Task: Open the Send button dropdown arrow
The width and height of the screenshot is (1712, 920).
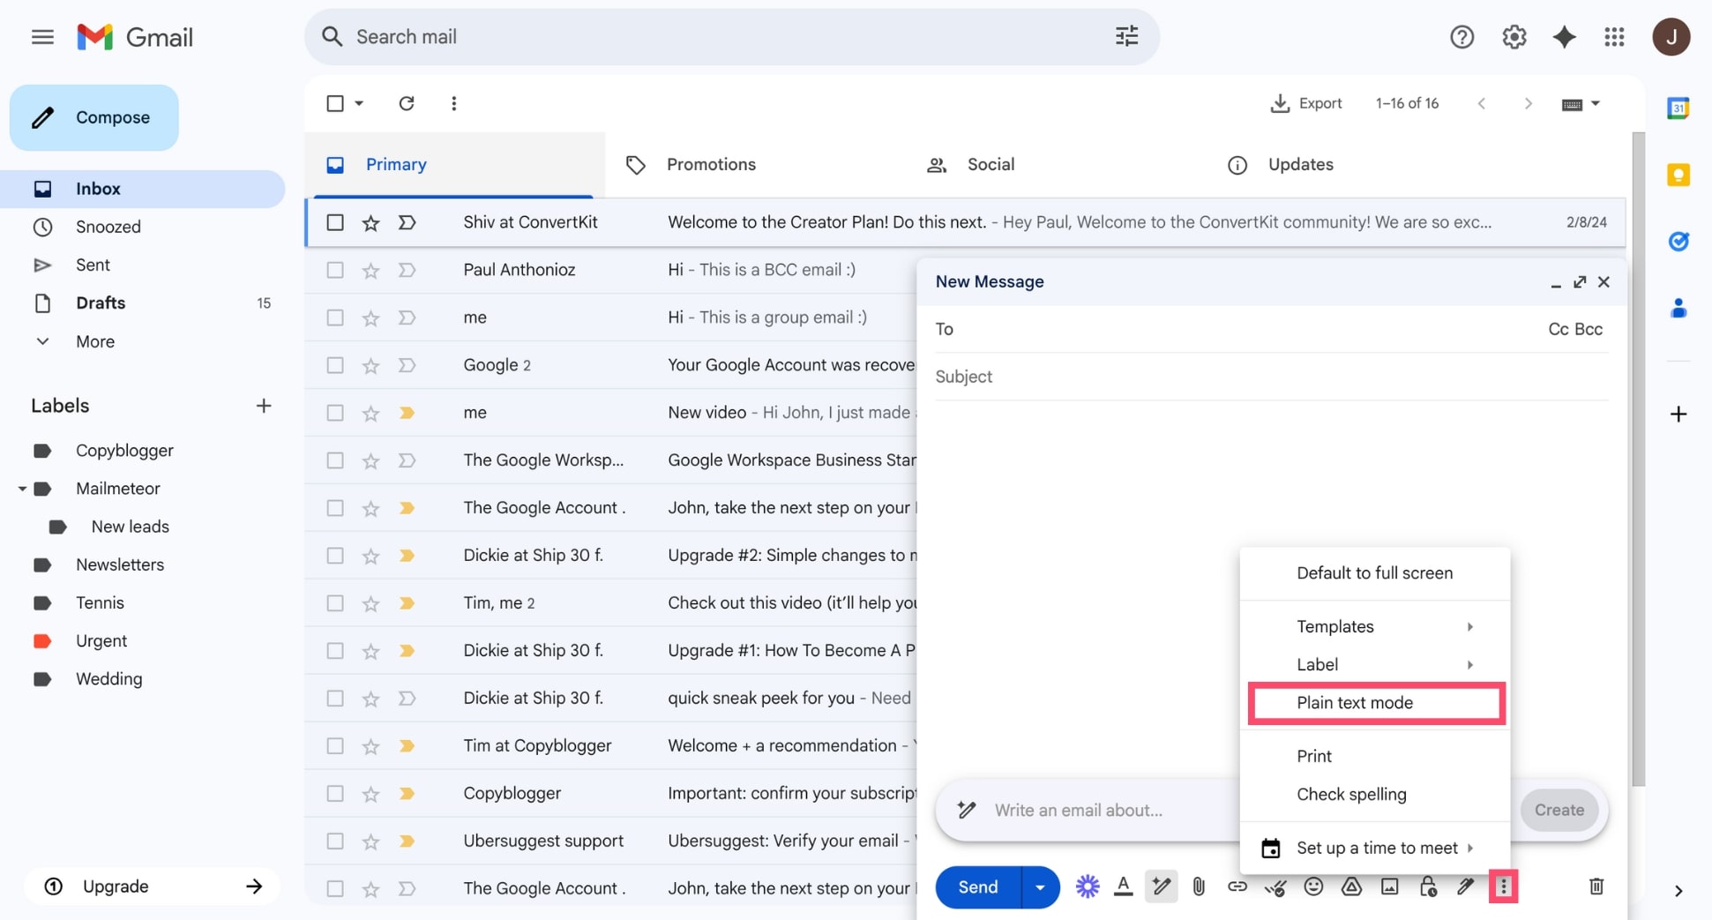Action: tap(1039, 886)
